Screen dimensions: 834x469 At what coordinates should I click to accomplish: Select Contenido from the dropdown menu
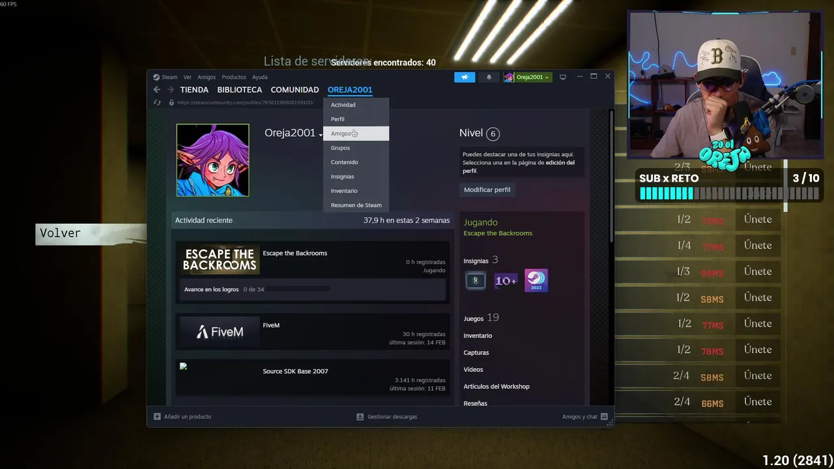pos(356,162)
